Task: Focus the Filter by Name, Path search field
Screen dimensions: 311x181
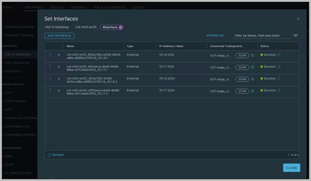Action: [262, 36]
